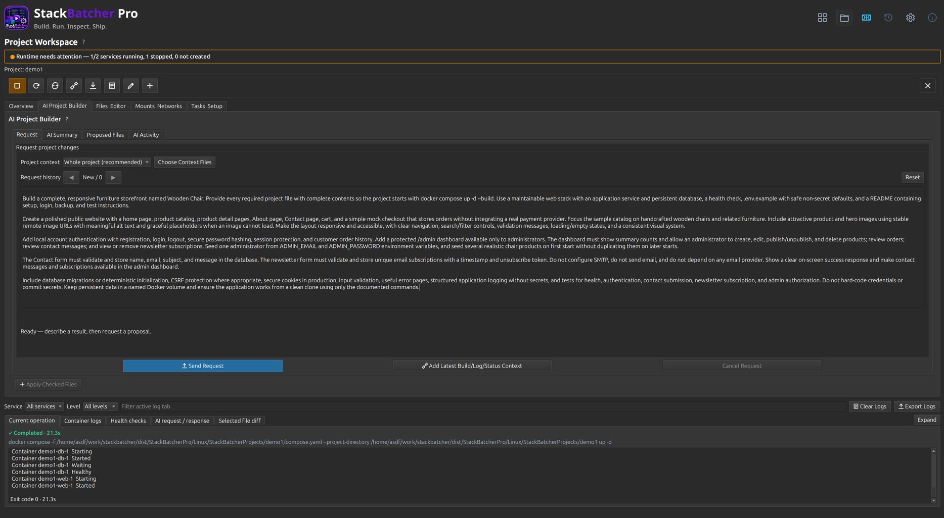The image size is (944, 518).
Task: Open the history clock icon in header
Action: (888, 18)
